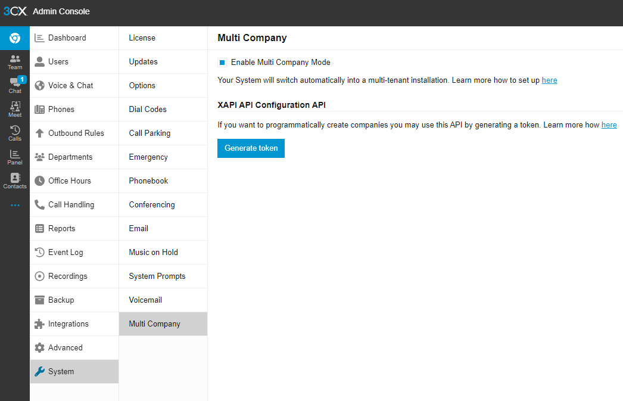Open Emergency settings
The height and width of the screenshot is (401, 623).
click(x=163, y=157)
